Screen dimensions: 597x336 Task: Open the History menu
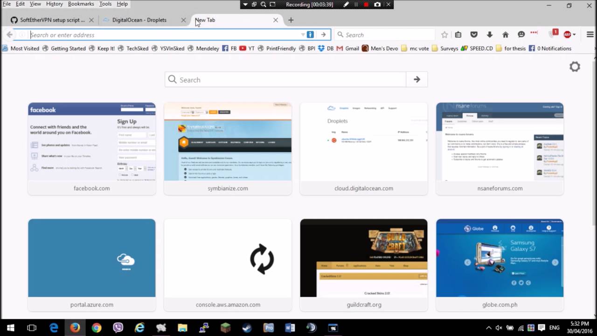point(55,4)
